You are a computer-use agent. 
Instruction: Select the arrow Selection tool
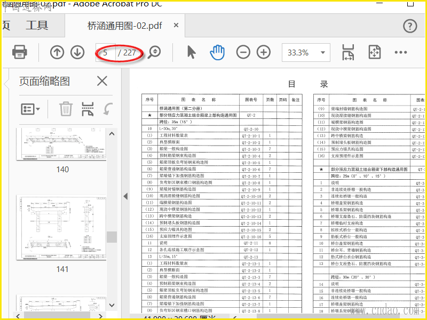tap(192, 52)
